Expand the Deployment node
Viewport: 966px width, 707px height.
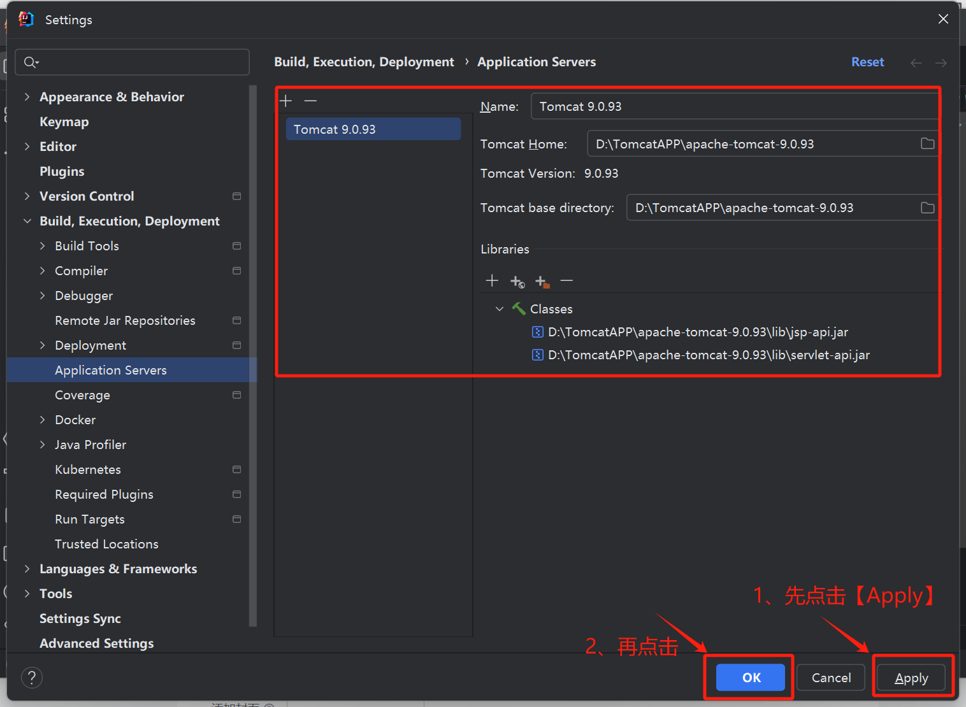pyautogui.click(x=42, y=345)
